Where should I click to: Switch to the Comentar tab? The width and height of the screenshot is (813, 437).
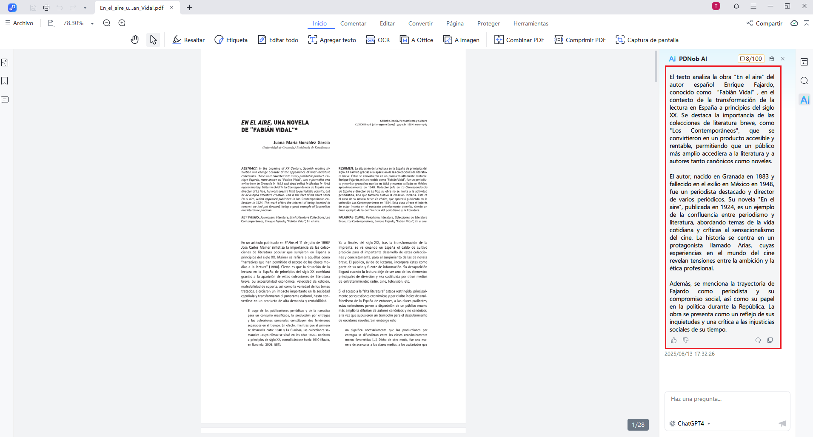(x=353, y=23)
